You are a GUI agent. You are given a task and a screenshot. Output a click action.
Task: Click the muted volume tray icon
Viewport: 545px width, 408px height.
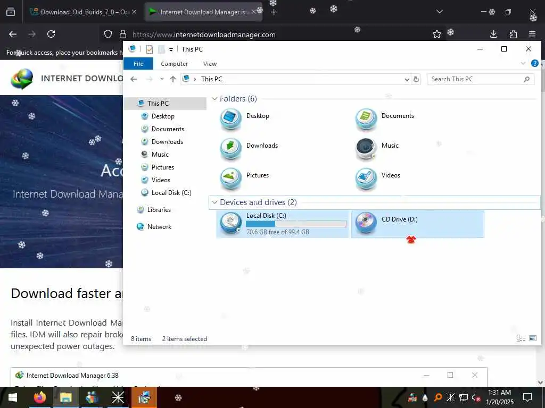pos(476,397)
